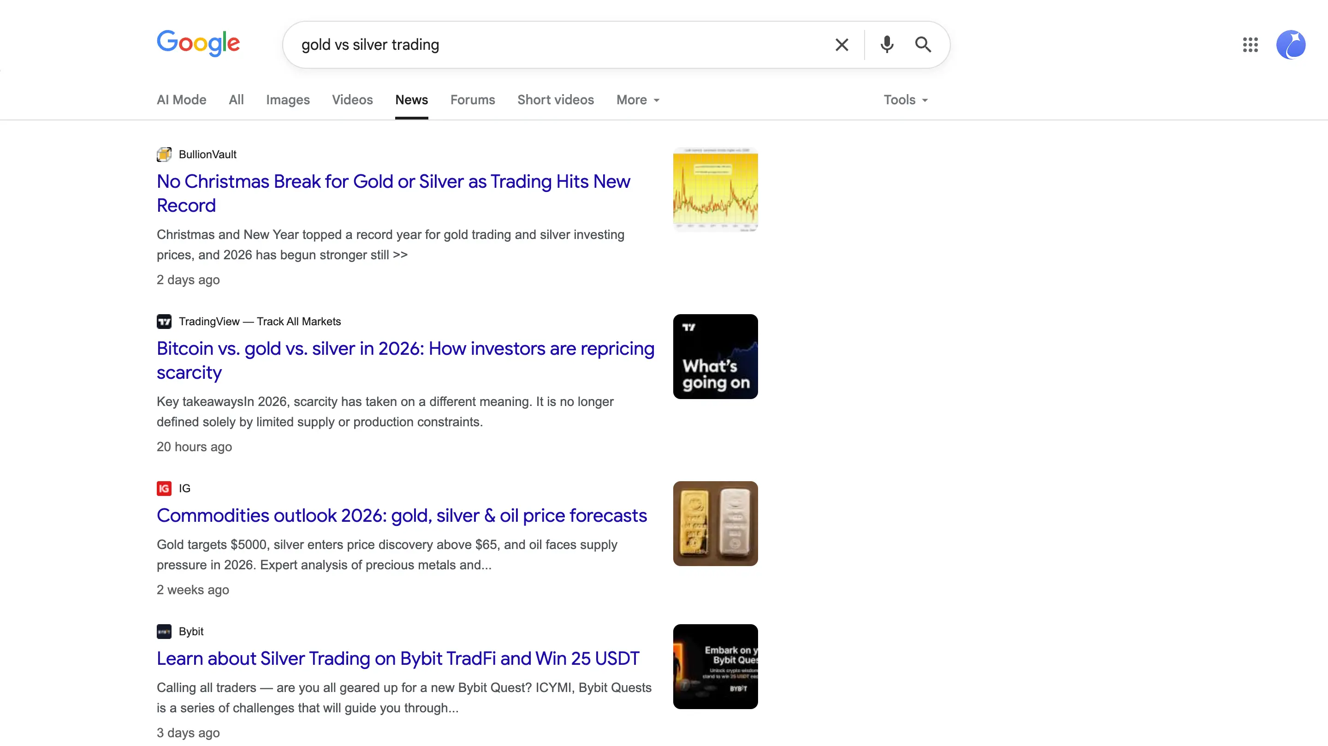Click the Google logo

(x=198, y=43)
